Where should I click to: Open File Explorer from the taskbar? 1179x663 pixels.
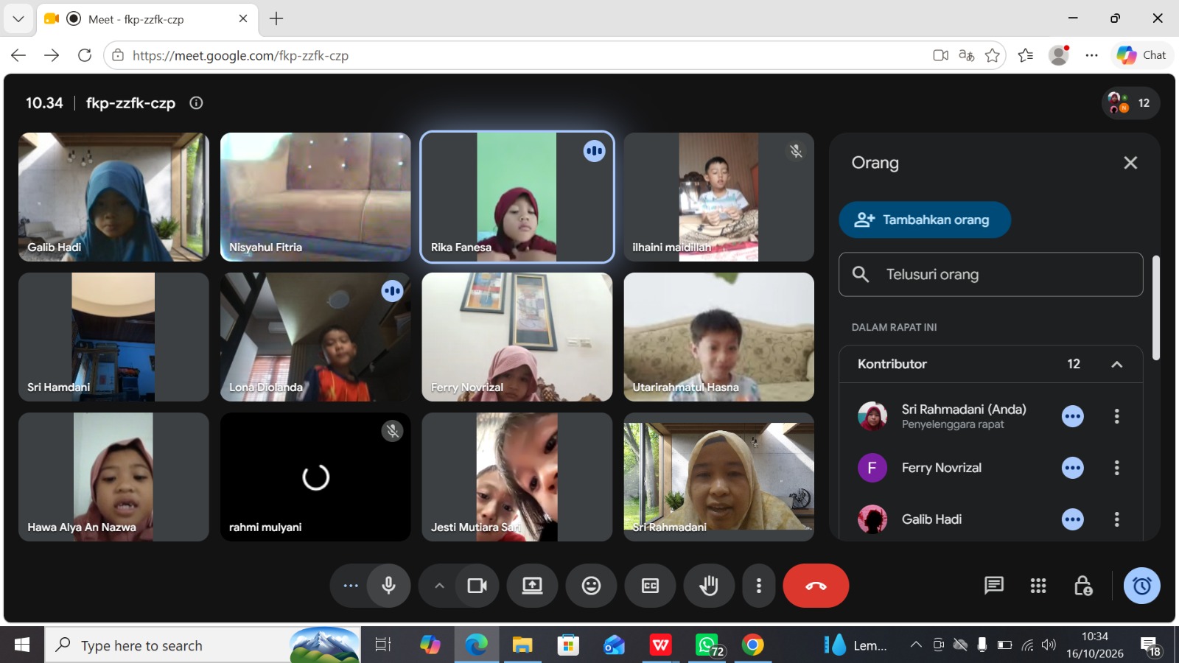tap(522, 645)
